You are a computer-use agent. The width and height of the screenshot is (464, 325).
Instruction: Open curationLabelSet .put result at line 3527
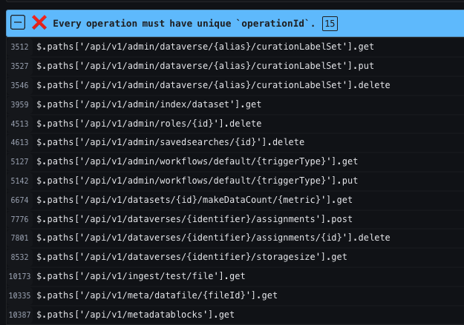(x=204, y=66)
